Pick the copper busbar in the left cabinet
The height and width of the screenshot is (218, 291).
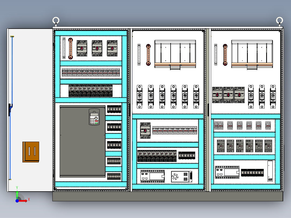(x=70, y=49)
